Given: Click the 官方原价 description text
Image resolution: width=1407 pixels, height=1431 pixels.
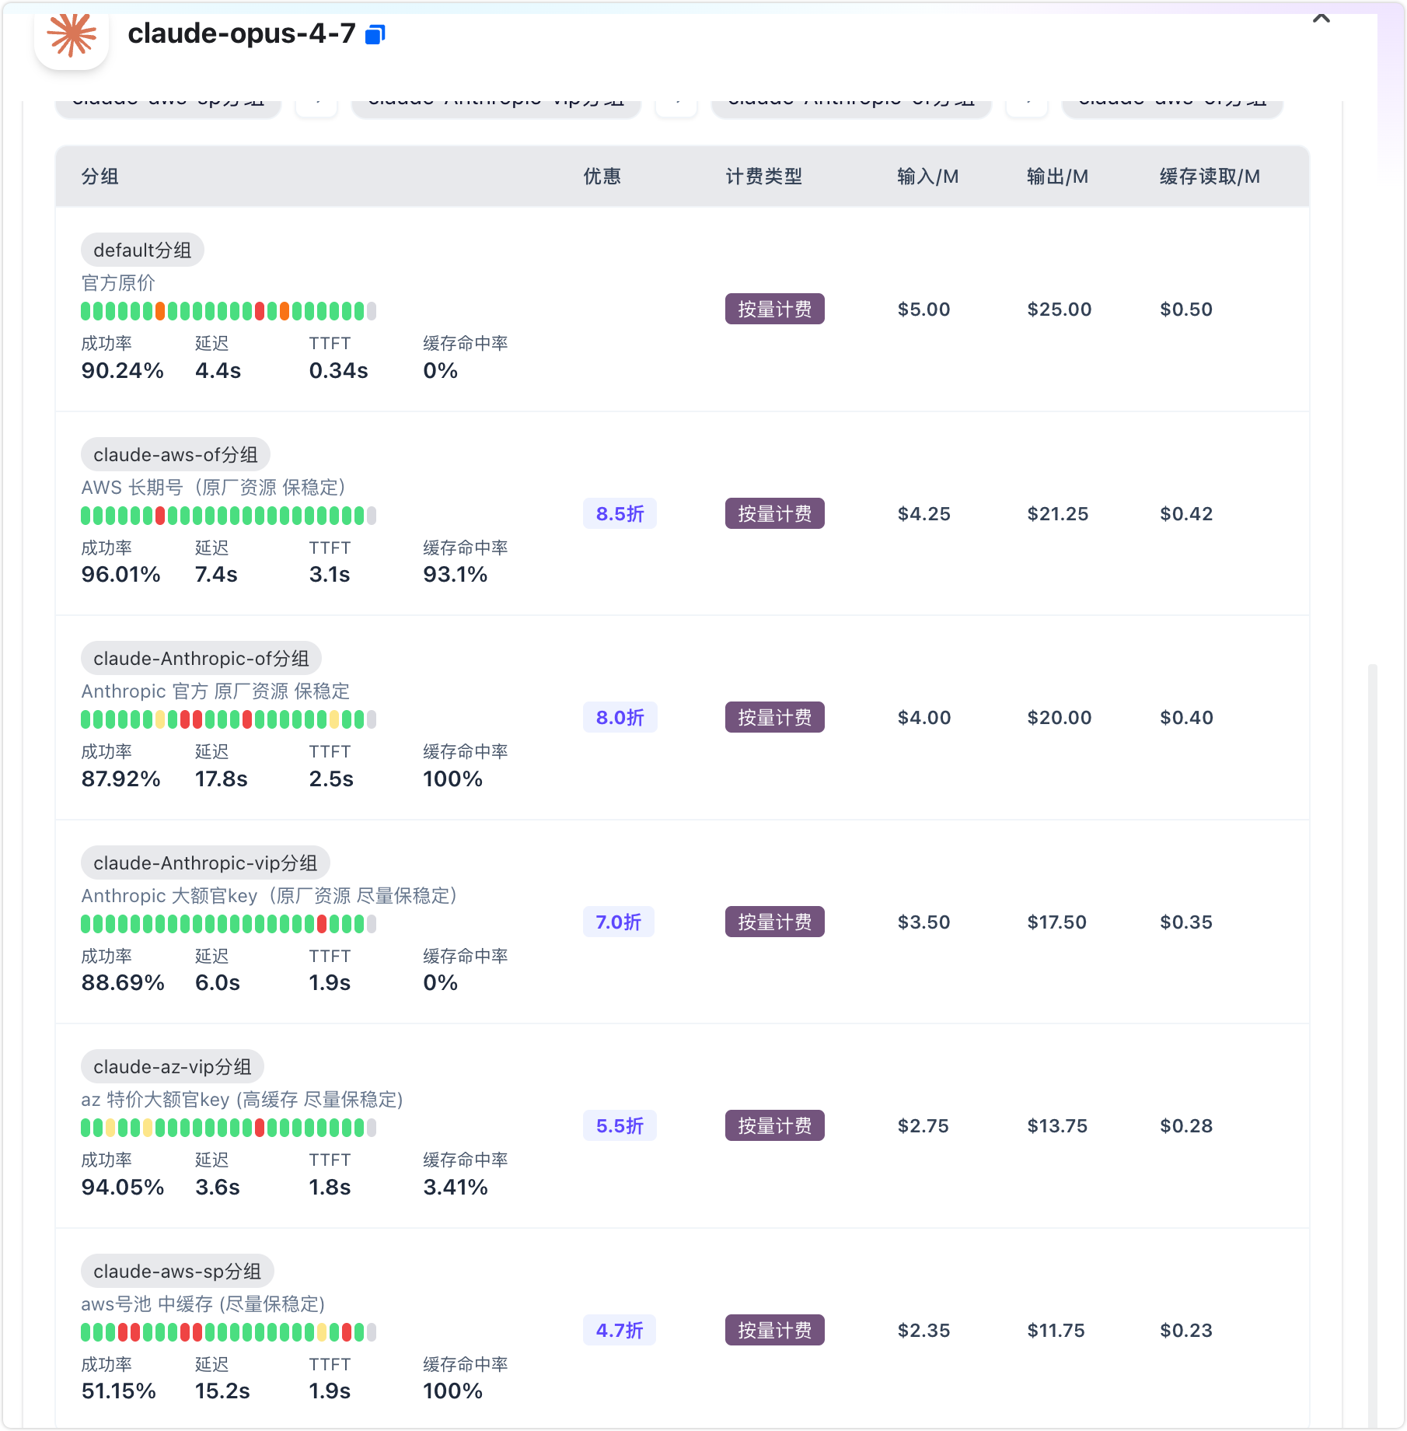Looking at the screenshot, I should point(118,282).
